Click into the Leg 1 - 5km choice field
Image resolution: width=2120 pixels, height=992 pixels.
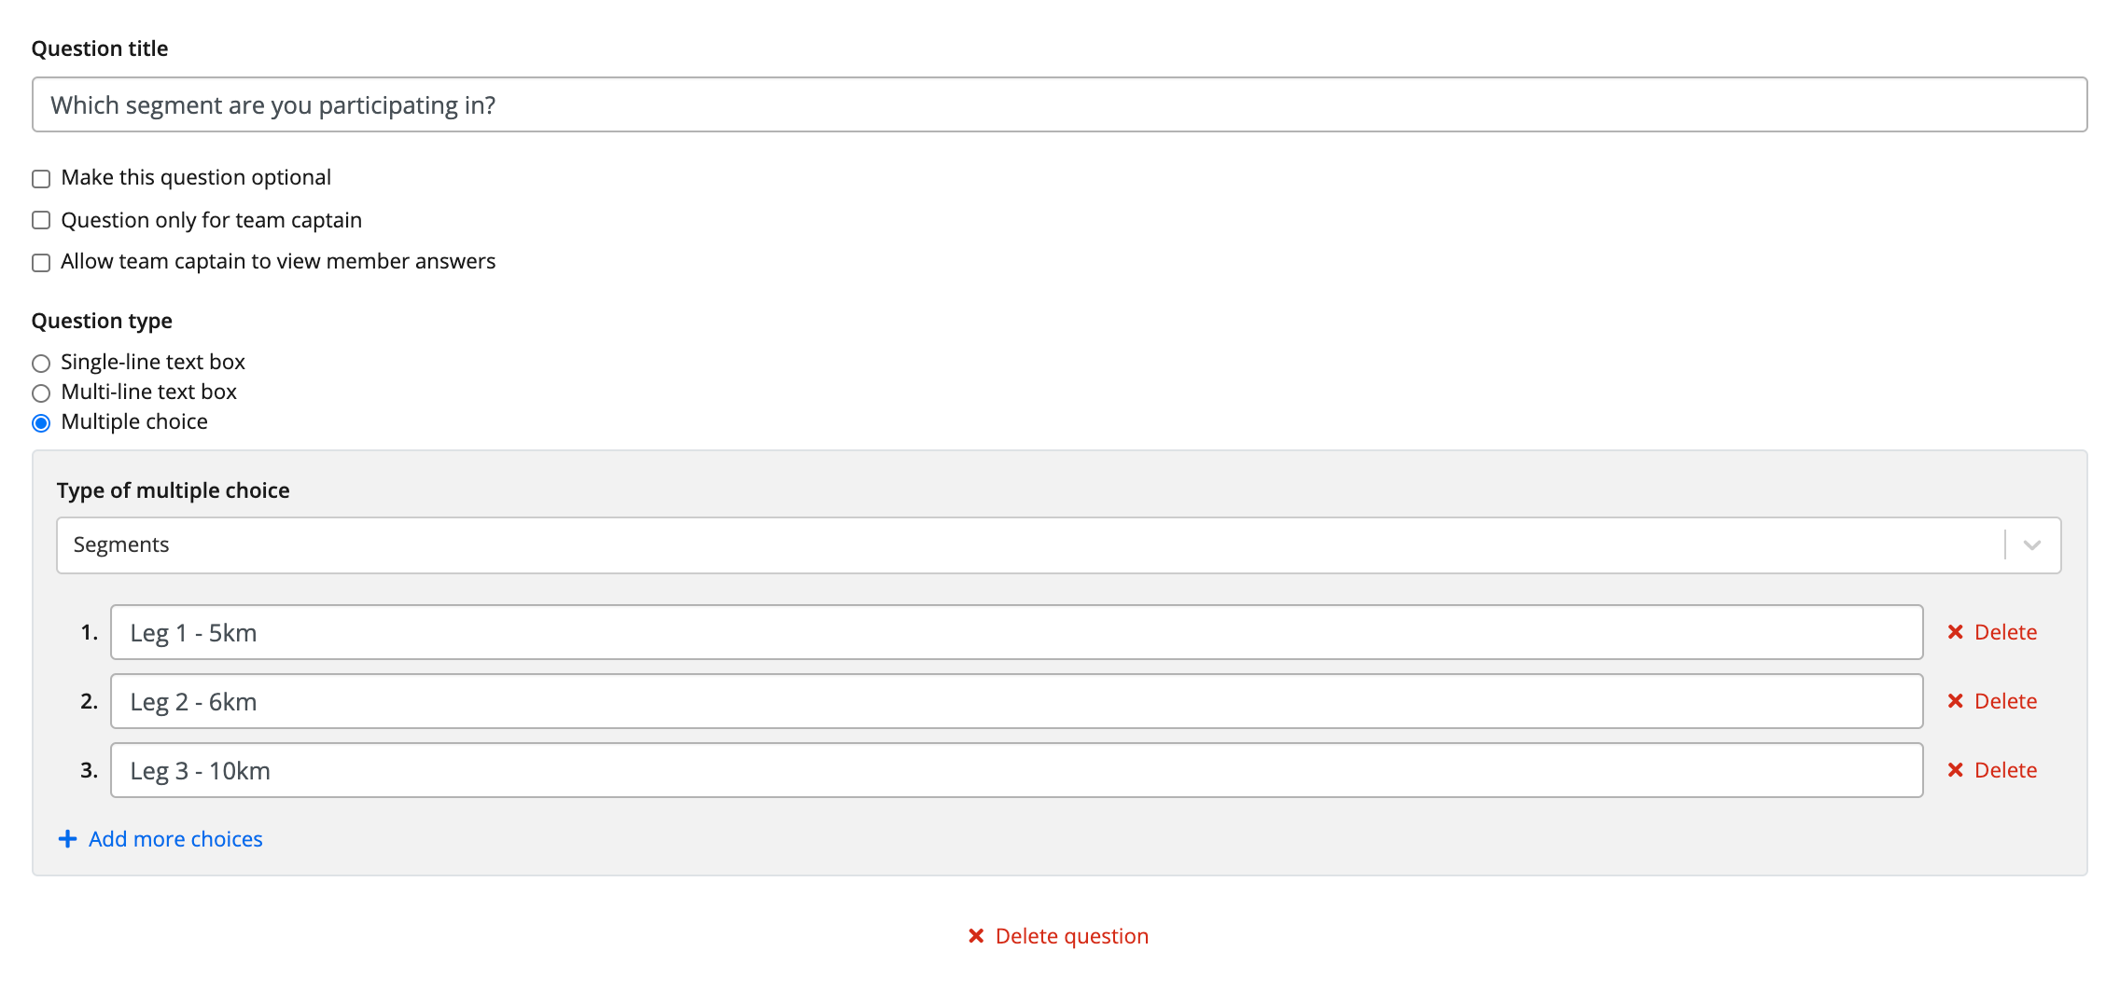pos(1016,632)
